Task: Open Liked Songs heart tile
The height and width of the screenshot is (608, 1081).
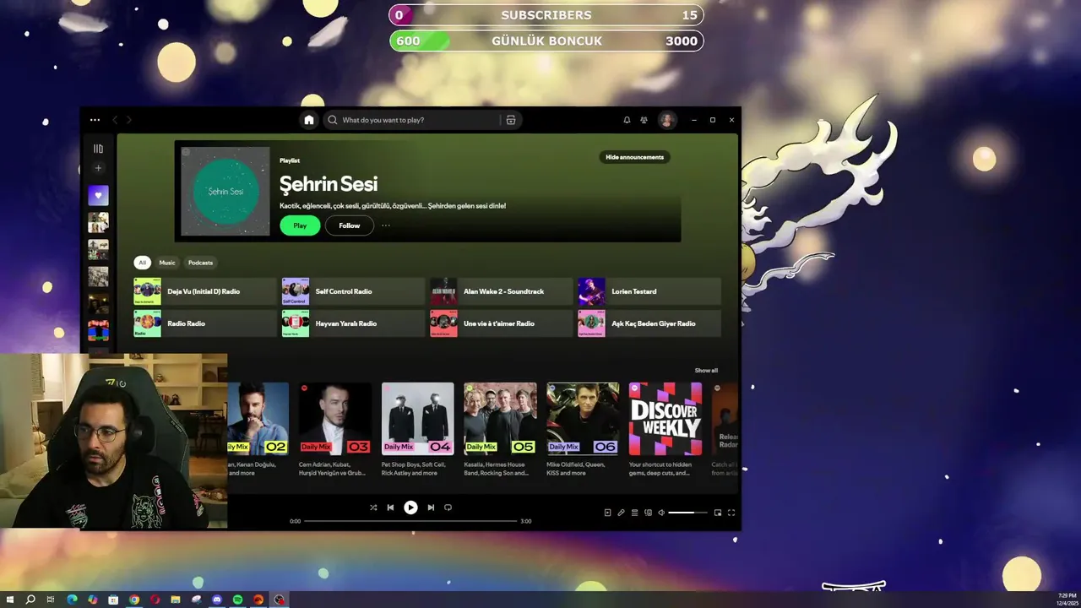Action: click(98, 195)
